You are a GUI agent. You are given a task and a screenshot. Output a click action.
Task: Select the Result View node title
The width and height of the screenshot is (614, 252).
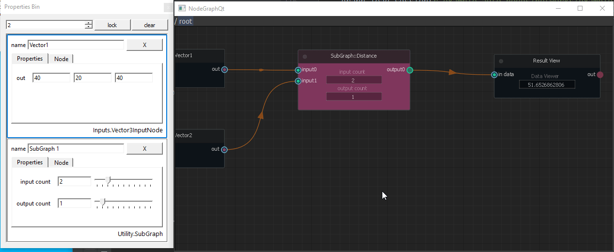coord(547,61)
